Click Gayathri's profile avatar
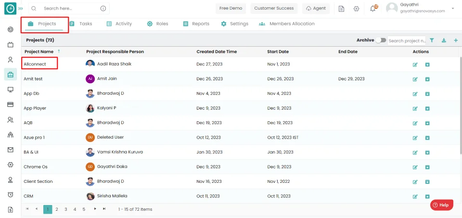Screen dimensions: 462x218 392,8
